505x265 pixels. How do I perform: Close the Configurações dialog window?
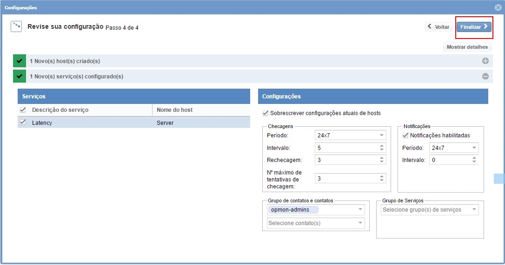[498, 7]
